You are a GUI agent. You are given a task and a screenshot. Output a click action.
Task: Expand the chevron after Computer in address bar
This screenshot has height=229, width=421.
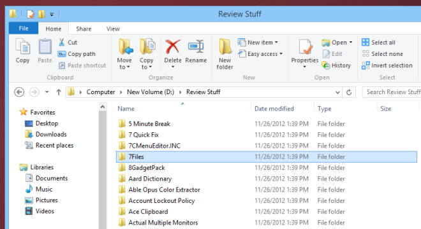point(121,92)
